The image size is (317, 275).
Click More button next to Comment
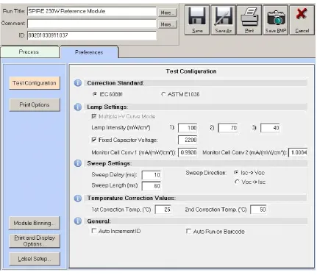168,24
